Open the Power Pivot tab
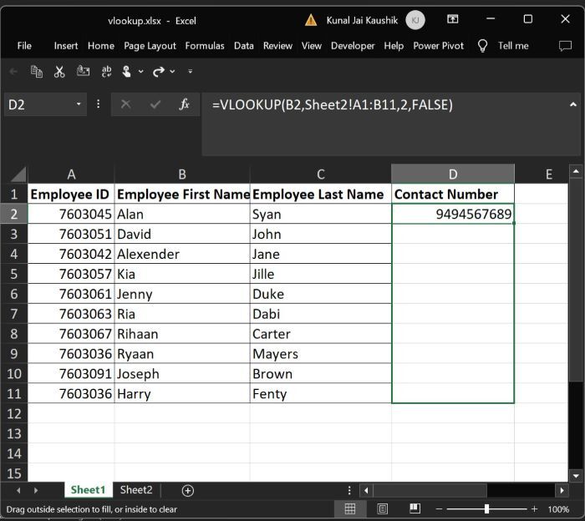 tap(438, 46)
